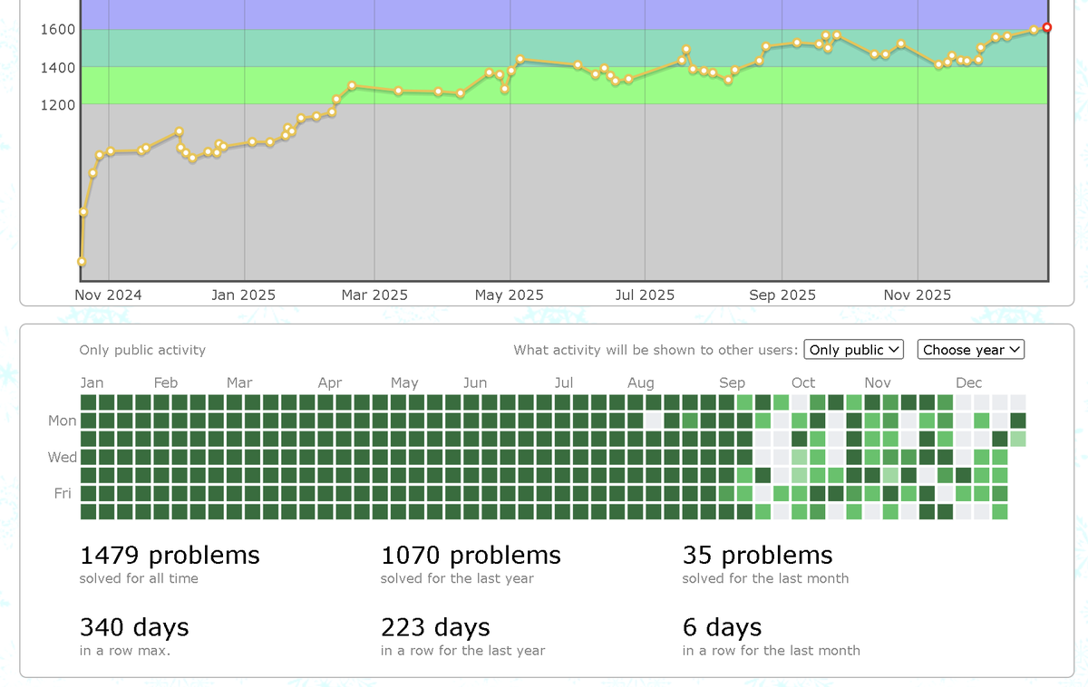This screenshot has width=1088, height=687.
Task: Click the 'solved for the last year' caption
Action: [457, 578]
